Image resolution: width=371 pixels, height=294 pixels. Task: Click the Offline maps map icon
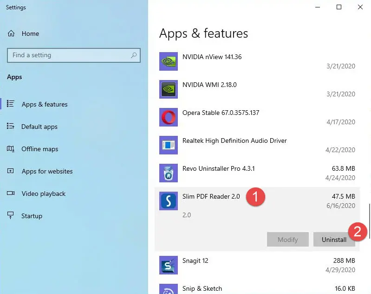click(10, 149)
